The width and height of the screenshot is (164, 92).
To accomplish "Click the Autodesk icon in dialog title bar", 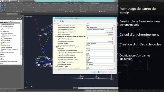I will click(54, 18).
